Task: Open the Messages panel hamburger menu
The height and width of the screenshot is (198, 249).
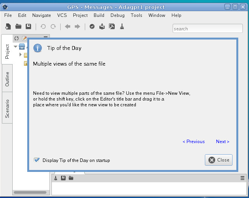Action: [x=242, y=178]
